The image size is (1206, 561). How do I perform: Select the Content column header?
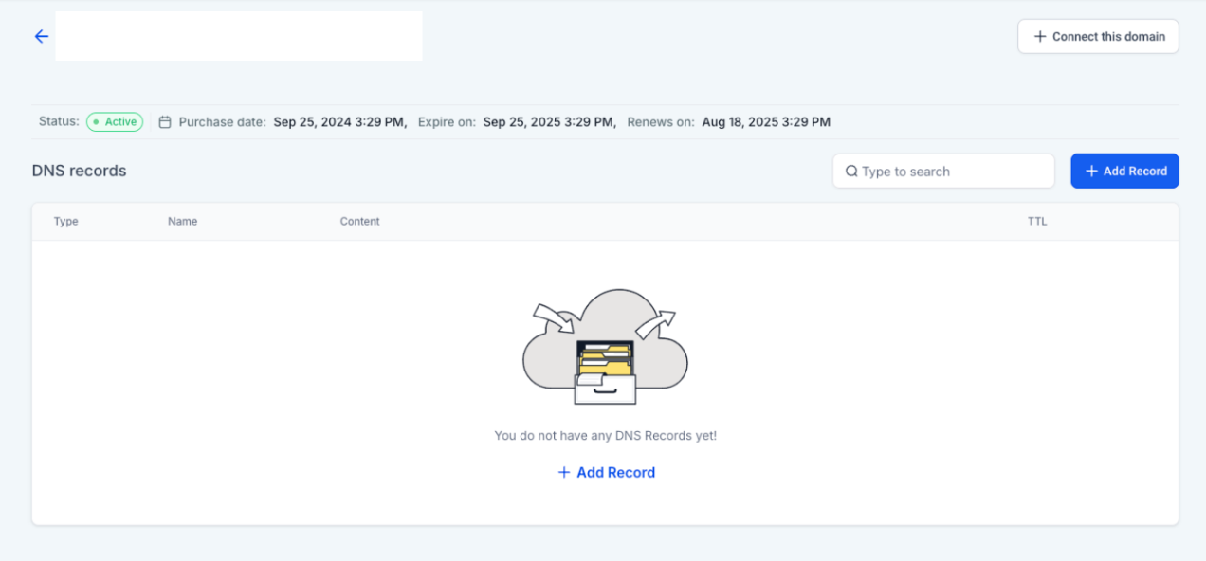(359, 222)
